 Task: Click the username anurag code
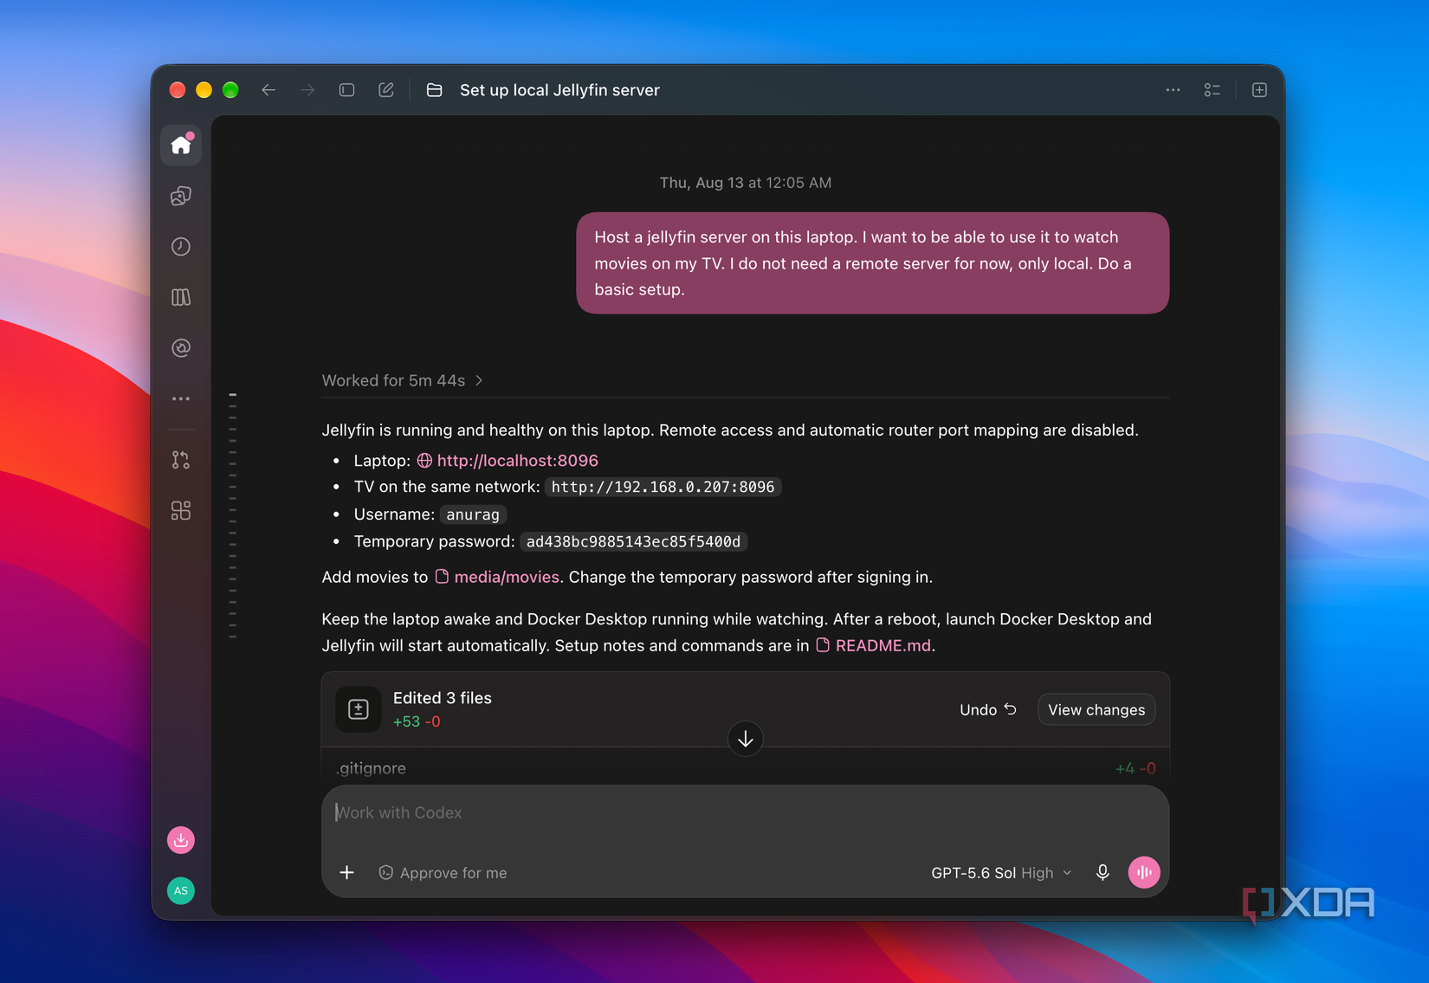point(473,514)
